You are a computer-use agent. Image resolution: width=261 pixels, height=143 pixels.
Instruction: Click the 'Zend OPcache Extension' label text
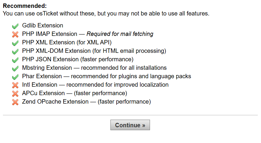point(55,102)
